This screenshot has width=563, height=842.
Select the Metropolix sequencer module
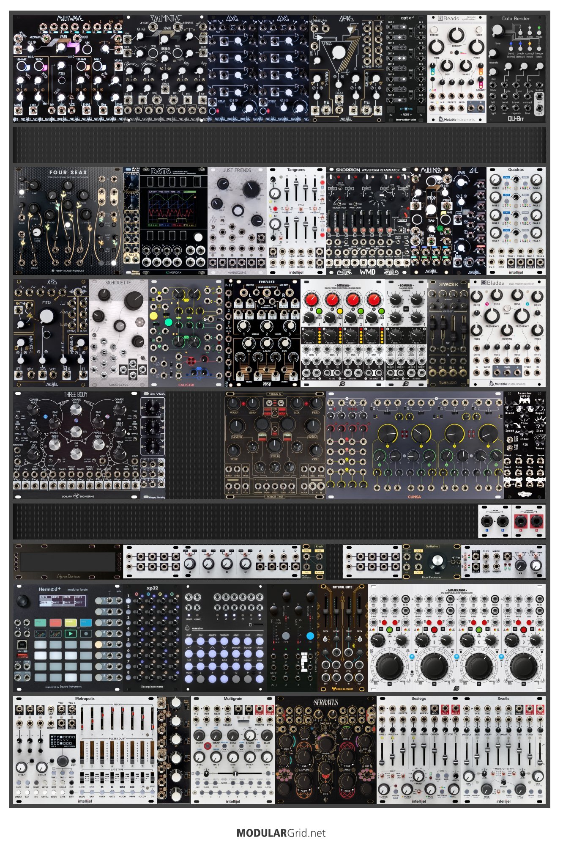tap(85, 750)
